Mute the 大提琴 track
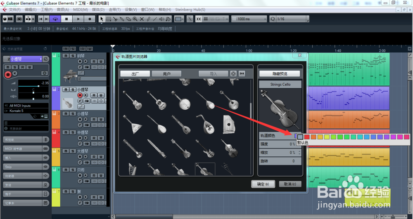The height and width of the screenshot is (219, 413). click(x=66, y=151)
